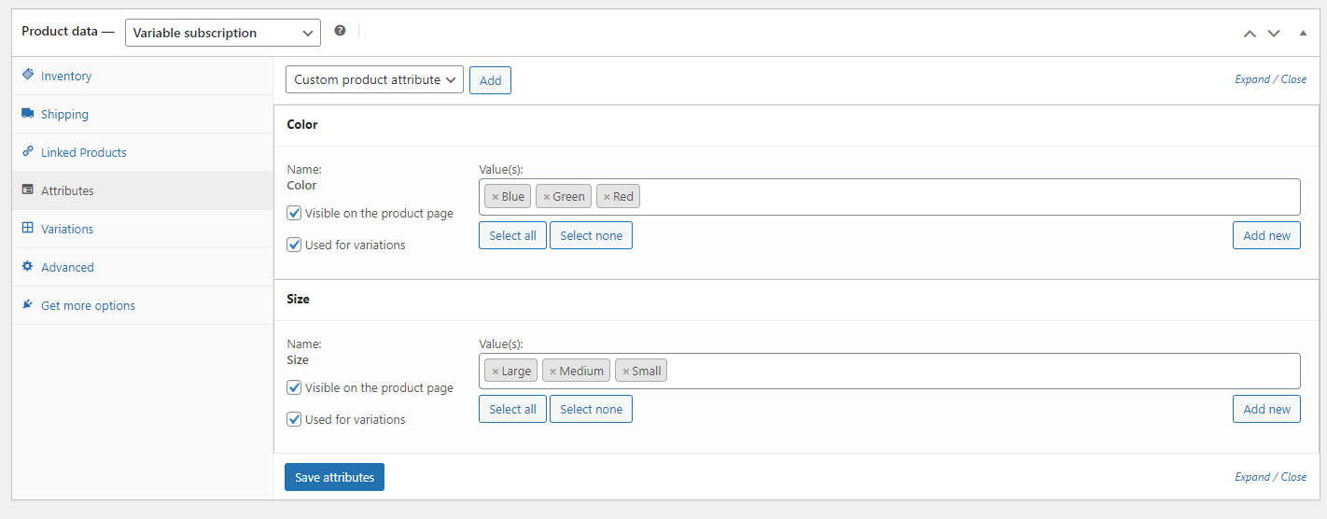Toggle Size's Used for variations checkbox
This screenshot has width=1327, height=519.
point(294,419)
